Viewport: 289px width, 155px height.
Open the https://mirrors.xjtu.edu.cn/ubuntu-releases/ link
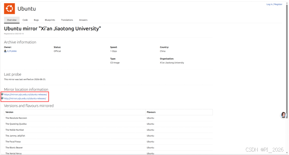pos(25,94)
